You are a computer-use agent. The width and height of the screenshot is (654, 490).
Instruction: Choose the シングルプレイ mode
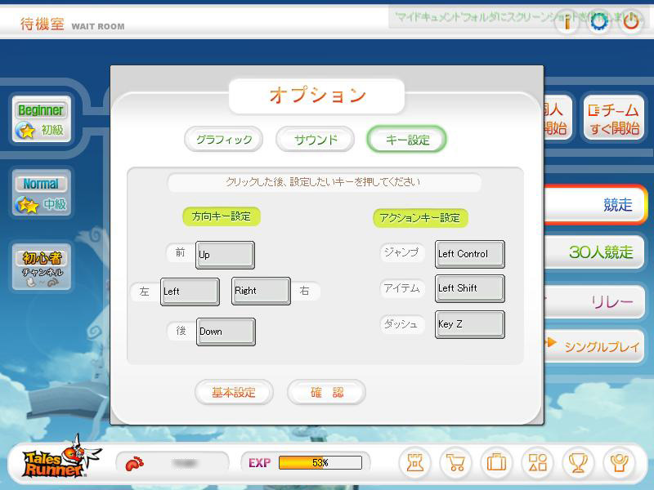pyautogui.click(x=596, y=345)
